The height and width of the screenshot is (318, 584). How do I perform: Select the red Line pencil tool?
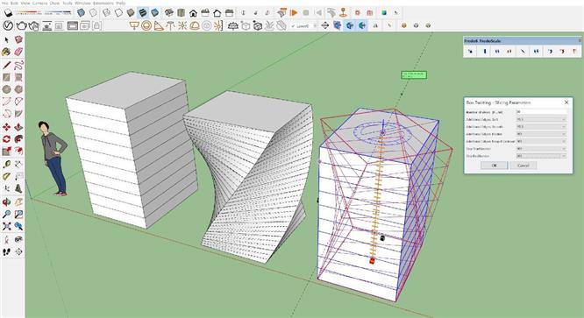pos(6,65)
